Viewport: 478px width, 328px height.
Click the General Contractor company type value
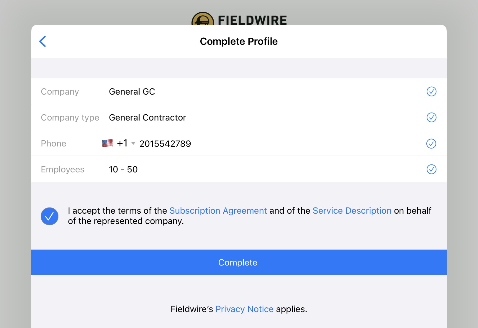(148, 117)
